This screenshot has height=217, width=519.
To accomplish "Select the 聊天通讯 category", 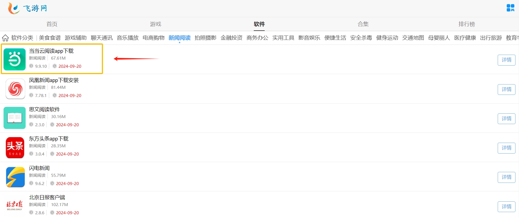I will pyautogui.click(x=102, y=38).
